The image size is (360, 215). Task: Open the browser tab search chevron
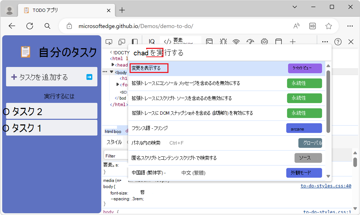(x=294, y=7)
